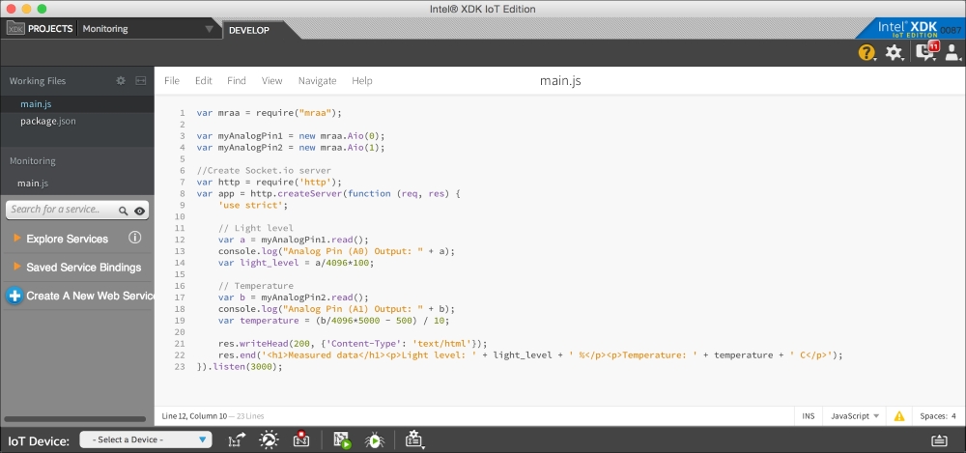Expand the Explore Services section
This screenshot has height=453, width=966.
pyautogui.click(x=67, y=239)
